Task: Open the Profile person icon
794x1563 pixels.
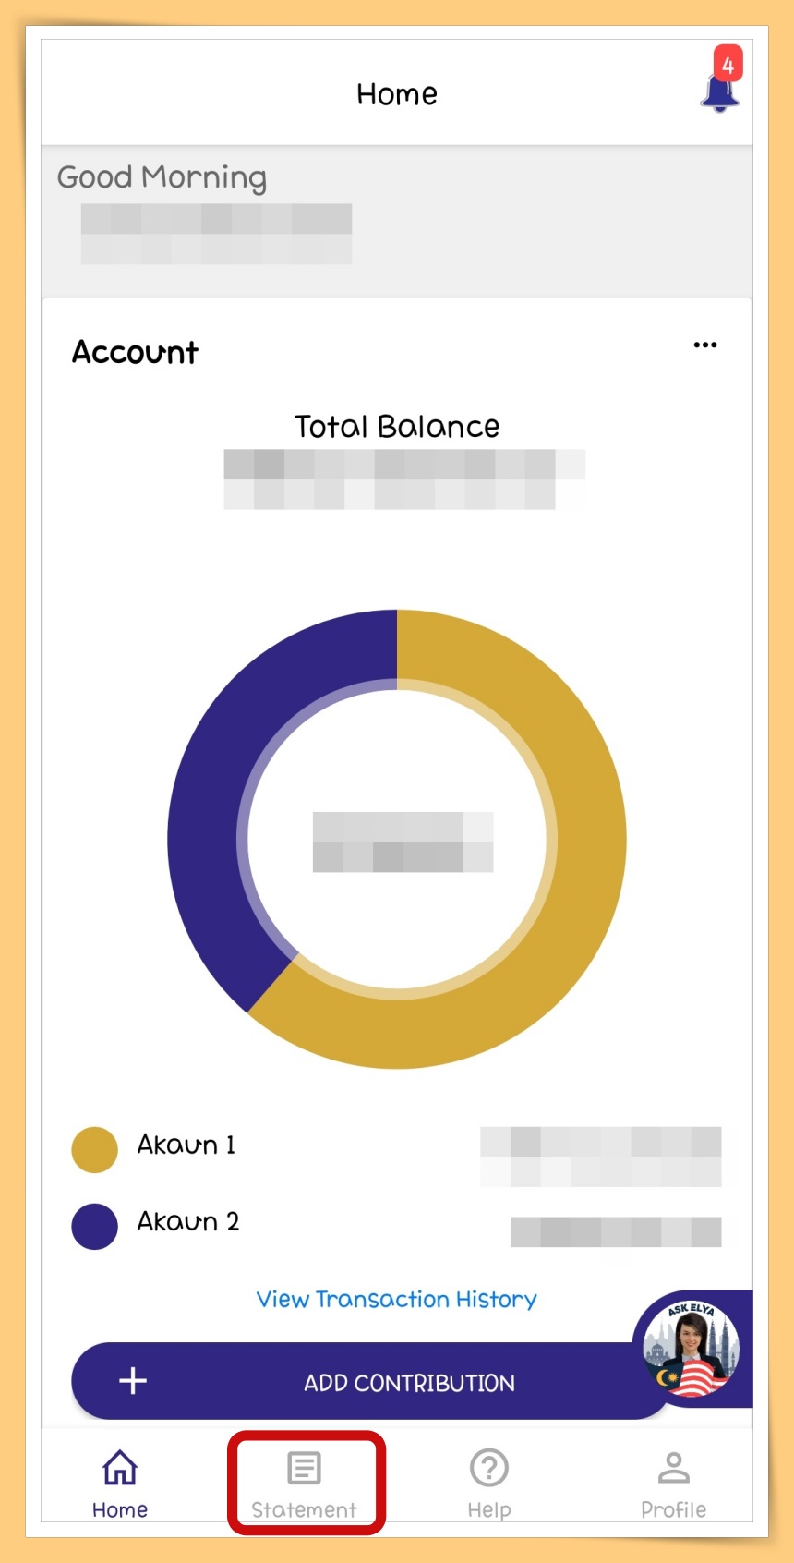Action: pyautogui.click(x=674, y=1467)
